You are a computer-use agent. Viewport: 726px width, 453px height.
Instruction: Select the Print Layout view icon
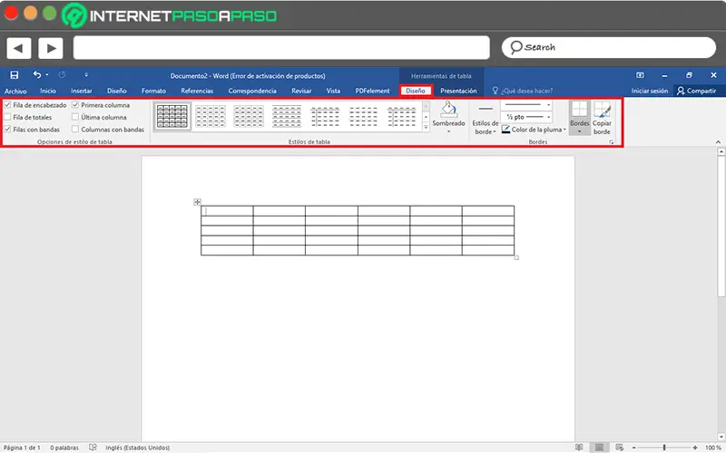pyautogui.click(x=599, y=448)
